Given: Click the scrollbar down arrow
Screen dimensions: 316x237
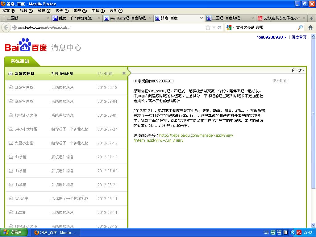Looking at the screenshot, I should point(314,225).
